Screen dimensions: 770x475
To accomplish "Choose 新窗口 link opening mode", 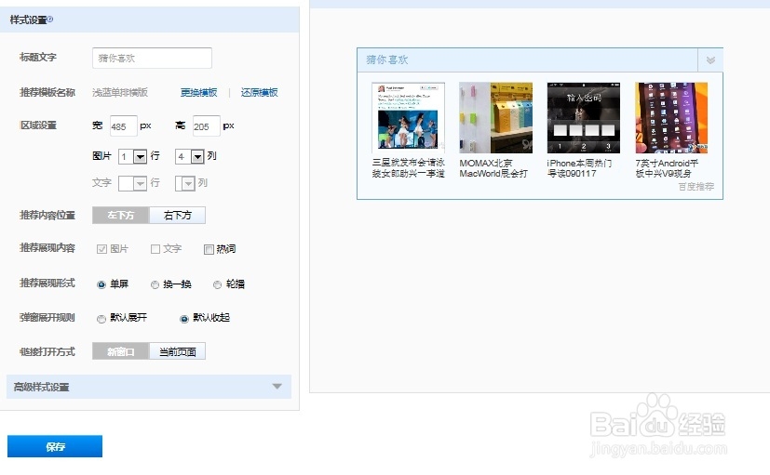I will click(121, 351).
